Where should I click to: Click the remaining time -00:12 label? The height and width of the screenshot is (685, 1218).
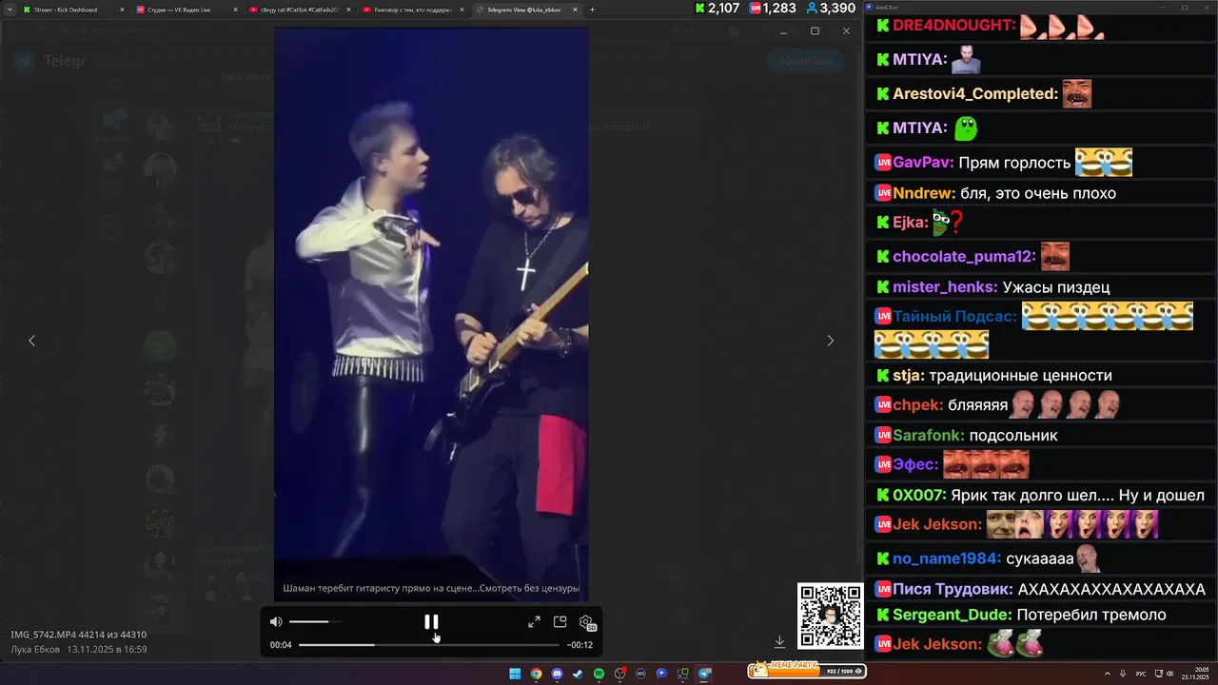tap(580, 645)
